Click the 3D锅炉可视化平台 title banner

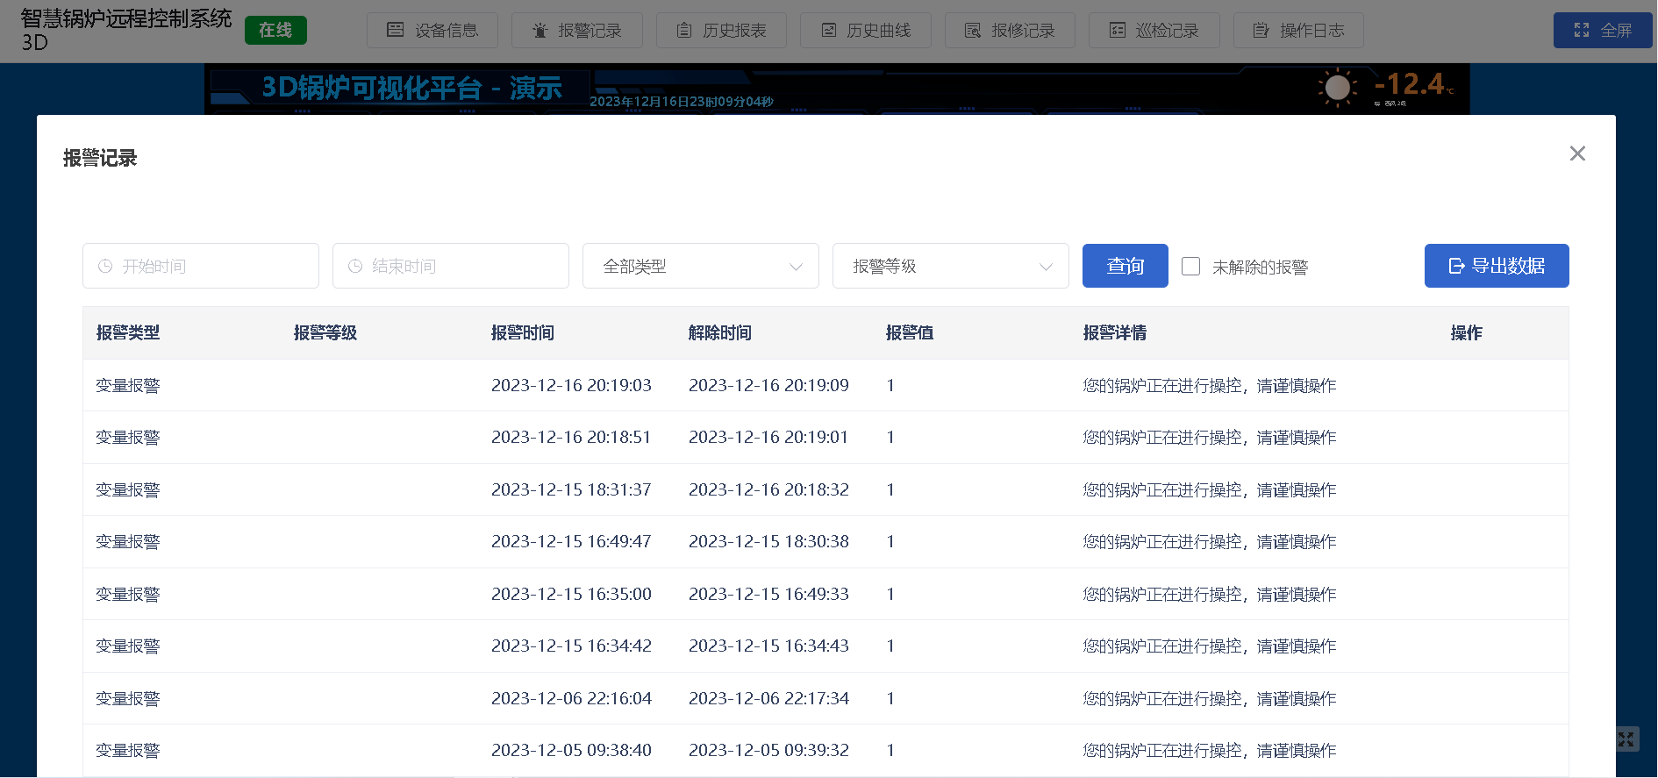(412, 88)
